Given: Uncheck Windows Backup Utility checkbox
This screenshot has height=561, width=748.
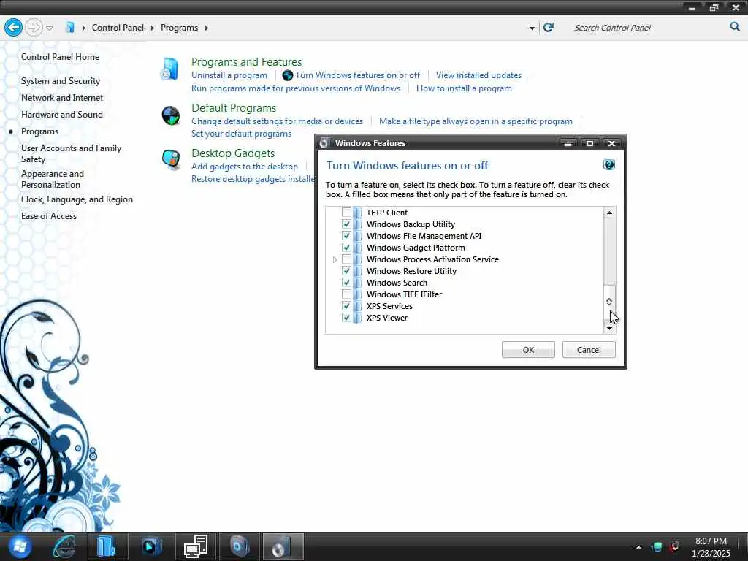Looking at the screenshot, I should point(346,224).
